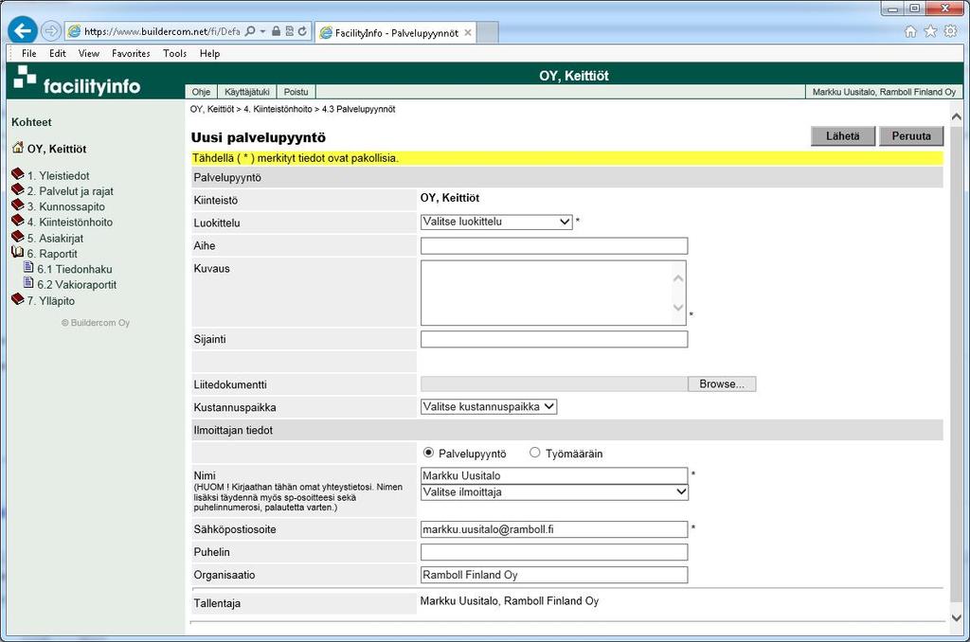Click the security lock icon in address bar
The height and width of the screenshot is (642, 970).
point(276,31)
